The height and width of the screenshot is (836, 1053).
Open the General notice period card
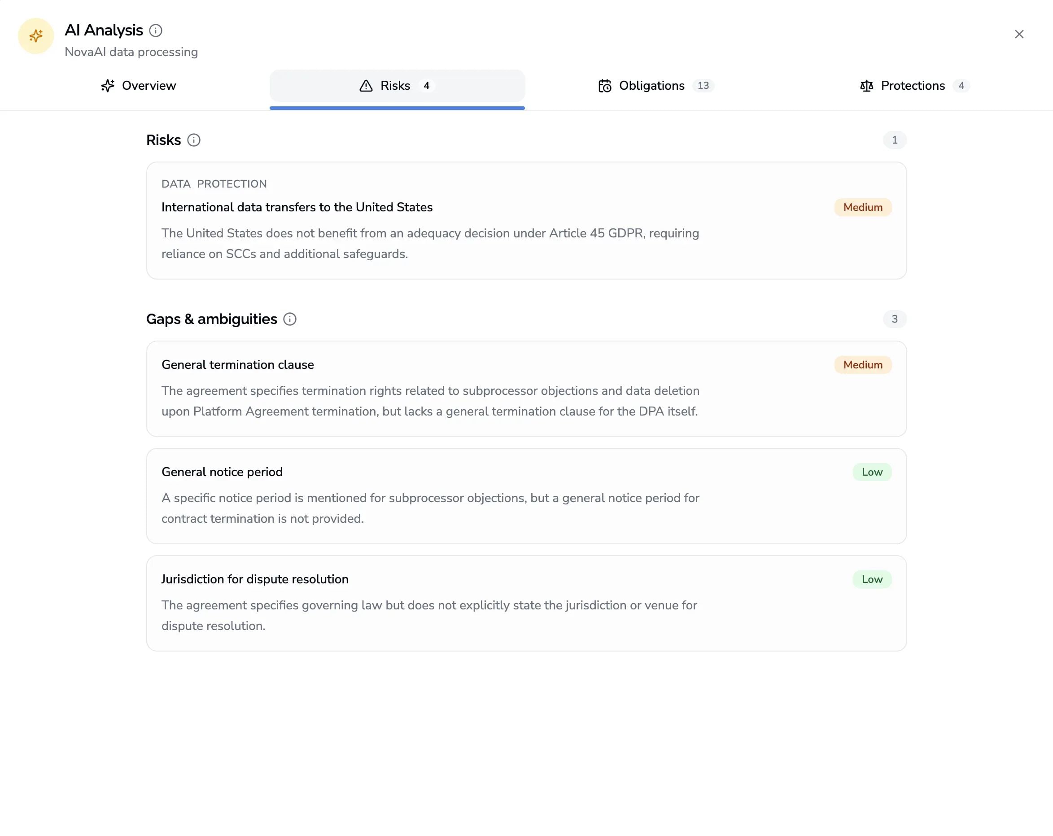(x=526, y=496)
